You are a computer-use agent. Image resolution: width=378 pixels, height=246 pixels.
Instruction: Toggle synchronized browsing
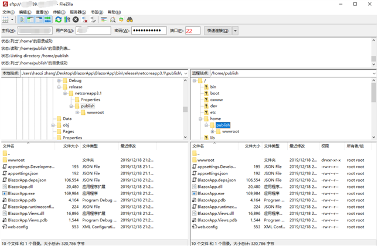point(121,20)
